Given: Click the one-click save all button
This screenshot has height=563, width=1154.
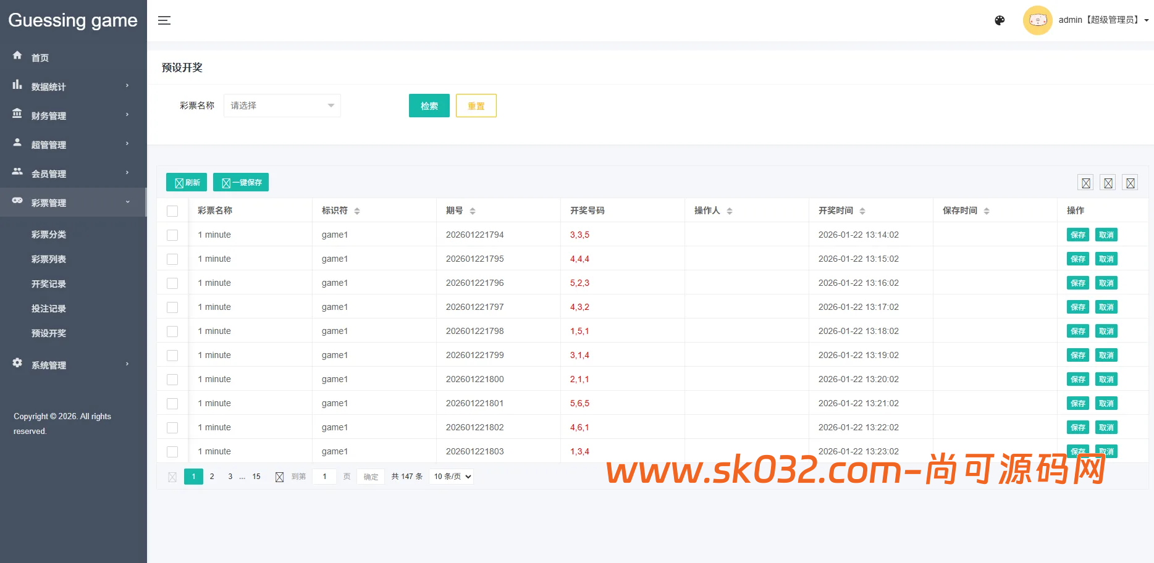Looking at the screenshot, I should pos(241,183).
